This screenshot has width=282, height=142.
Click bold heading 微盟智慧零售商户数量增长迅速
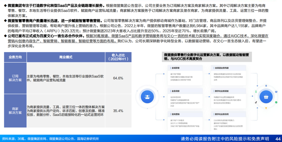[x=55, y=21]
